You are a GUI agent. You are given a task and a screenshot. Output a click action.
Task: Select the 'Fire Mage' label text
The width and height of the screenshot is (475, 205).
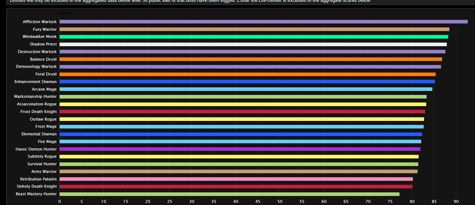[48, 141]
